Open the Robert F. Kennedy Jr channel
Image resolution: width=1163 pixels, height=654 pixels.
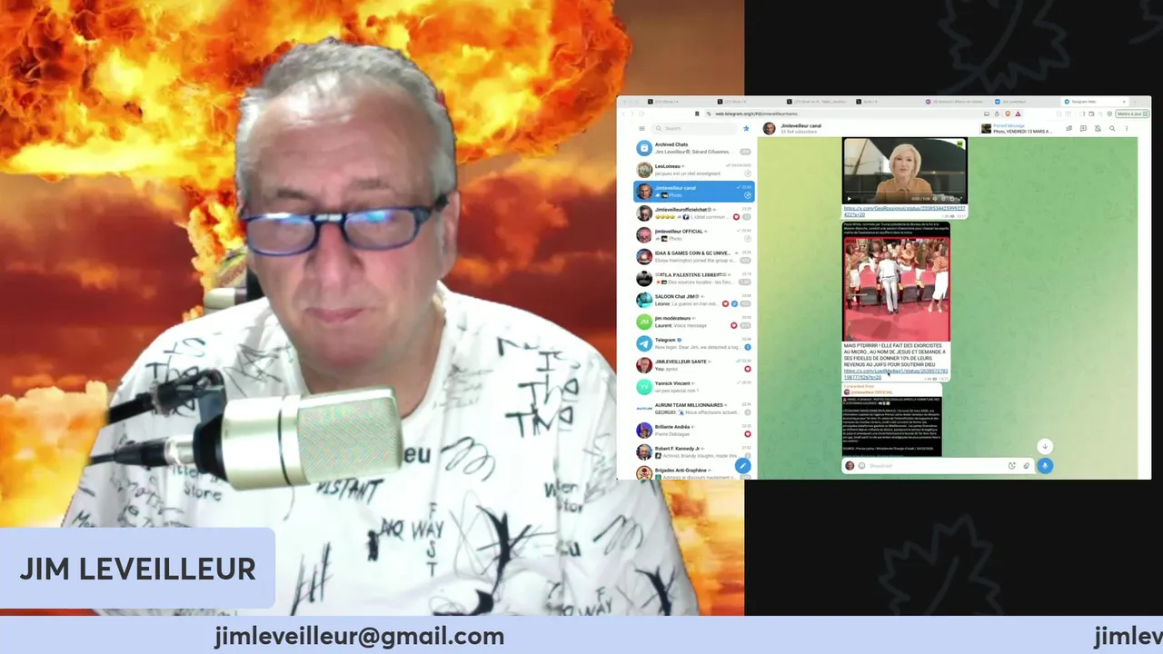click(694, 451)
